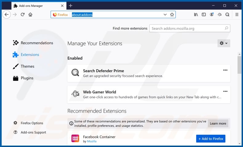The width and height of the screenshot is (243, 147).
Task: Open the Mozilla author link
Action: click(x=92, y=141)
